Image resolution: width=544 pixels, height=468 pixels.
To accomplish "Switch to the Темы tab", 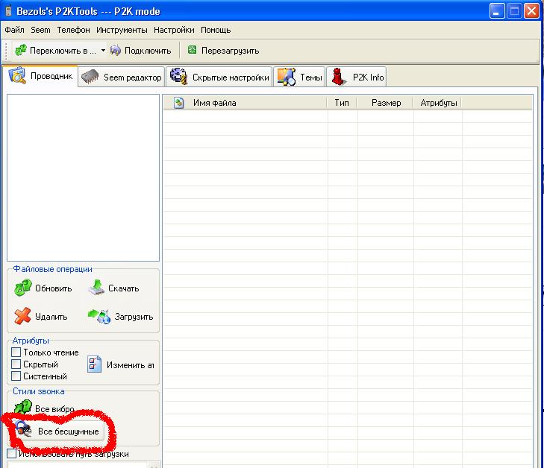I will 299,78.
